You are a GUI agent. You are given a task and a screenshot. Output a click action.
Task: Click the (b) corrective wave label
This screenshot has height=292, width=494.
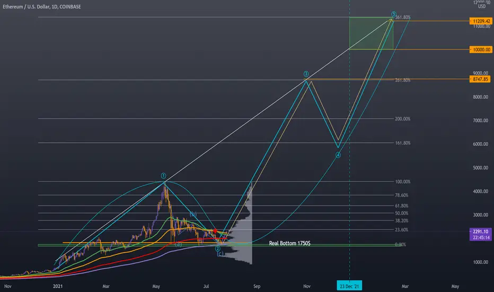193,214
